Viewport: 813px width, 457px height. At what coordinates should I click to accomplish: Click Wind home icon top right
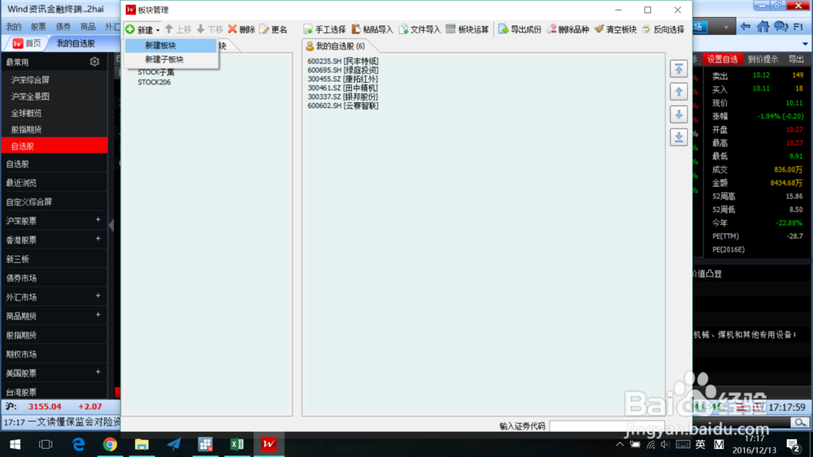[x=763, y=27]
